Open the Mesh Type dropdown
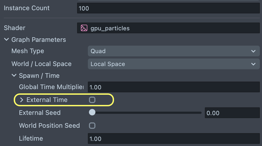The height and width of the screenshot is (146, 262). (173, 51)
